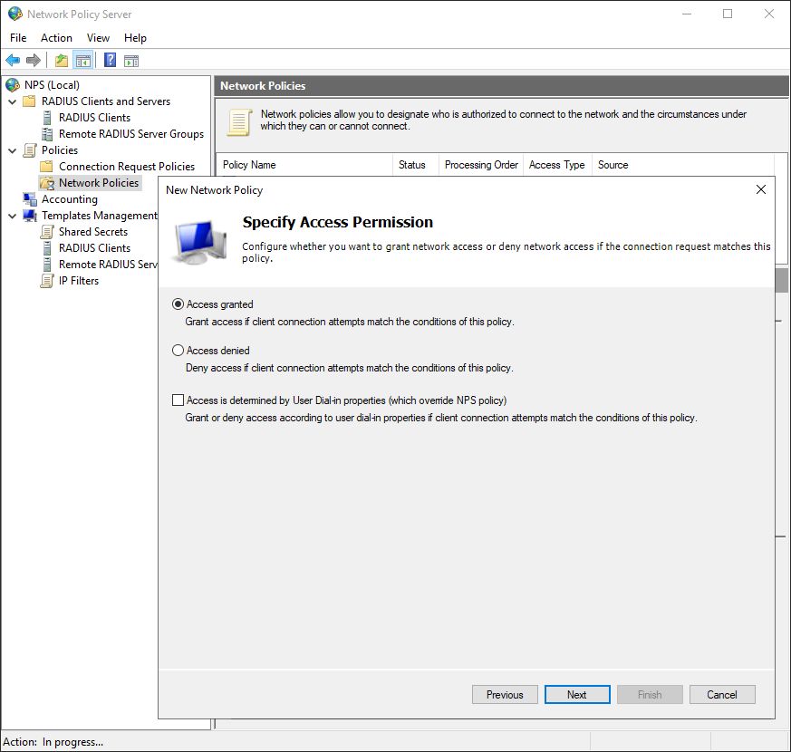Click the server icon beside RADIUS Clients under Templates Management
The image size is (791, 752).
click(x=47, y=248)
